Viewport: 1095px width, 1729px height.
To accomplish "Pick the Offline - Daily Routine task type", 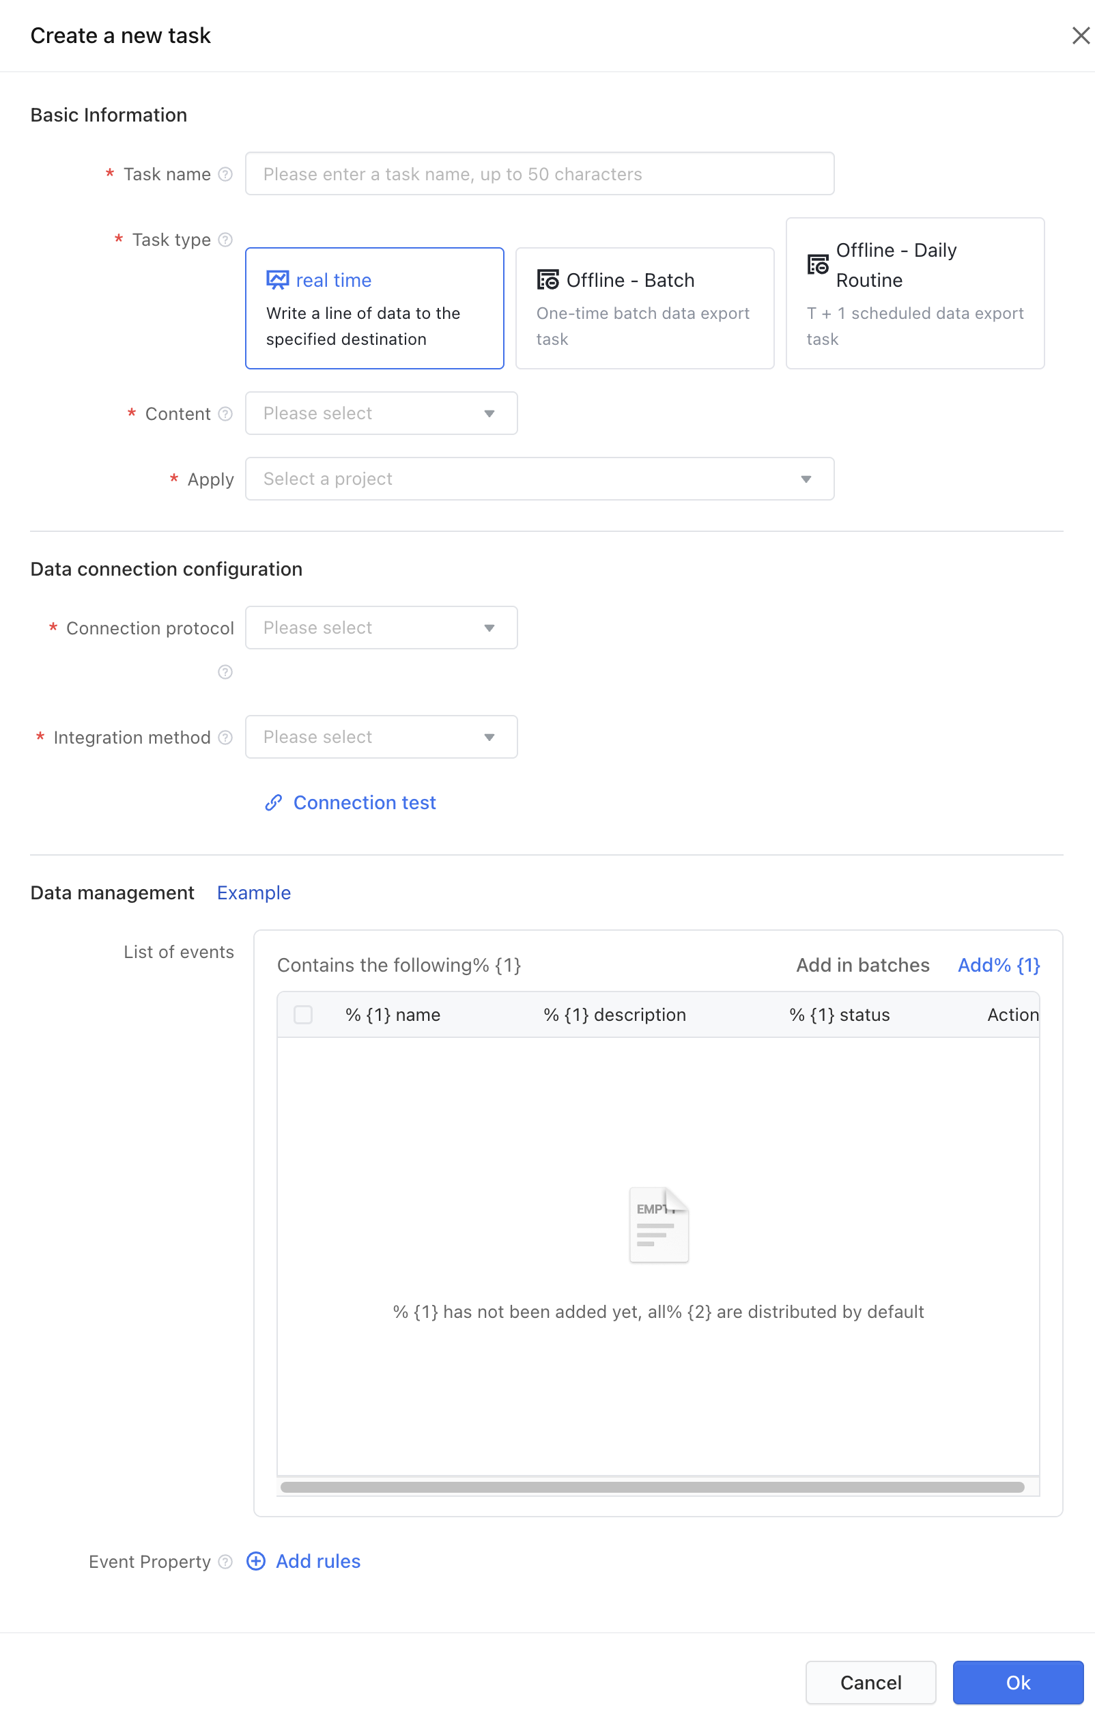I will (915, 293).
